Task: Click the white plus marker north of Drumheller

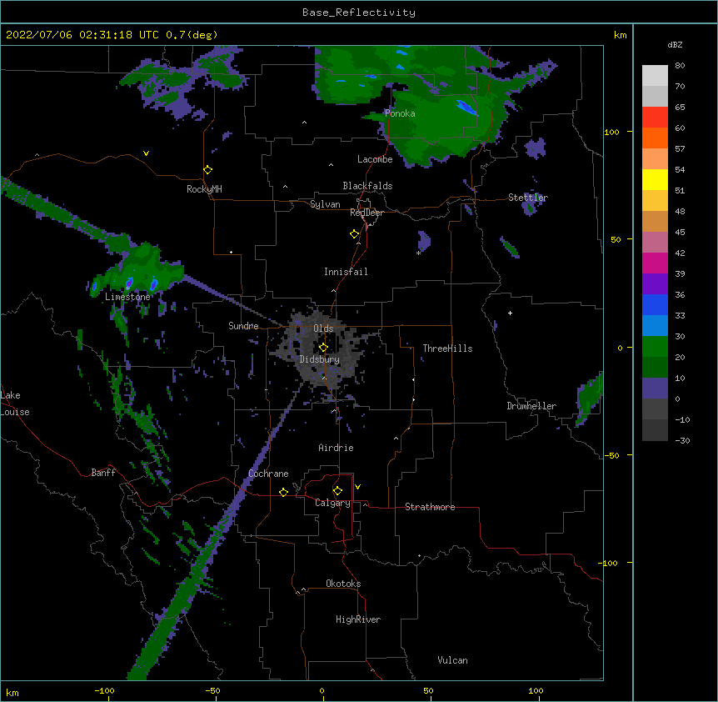Action: (x=510, y=313)
